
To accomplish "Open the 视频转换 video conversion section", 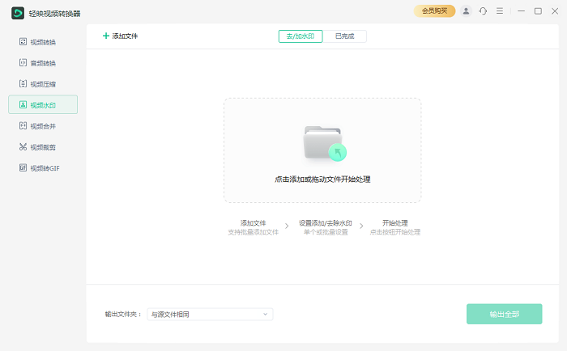I will [x=43, y=42].
